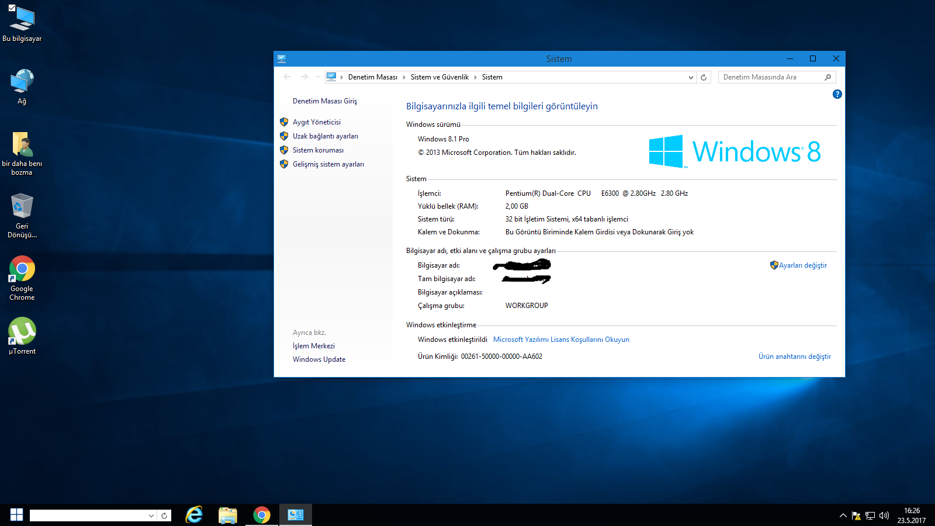Open Aygıt Yöneticisi
This screenshot has width=935, height=526.
[x=317, y=122]
